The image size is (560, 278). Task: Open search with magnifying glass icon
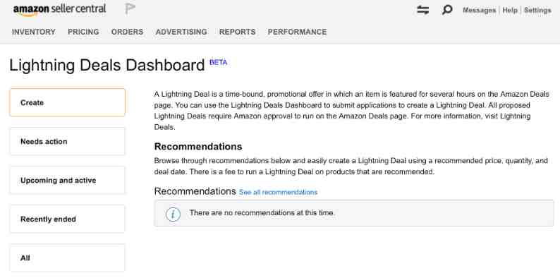click(447, 10)
